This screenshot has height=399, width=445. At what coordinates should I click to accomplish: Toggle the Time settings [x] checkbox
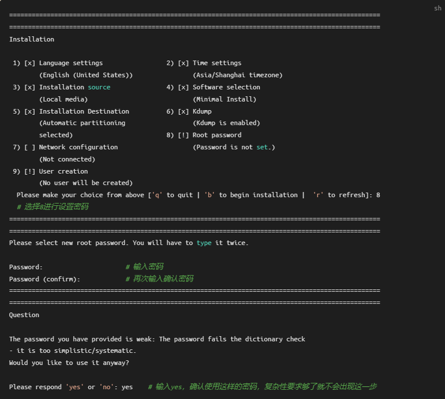point(183,63)
